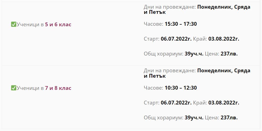Select the '5 и 6 клас' purple text

(x=58, y=25)
